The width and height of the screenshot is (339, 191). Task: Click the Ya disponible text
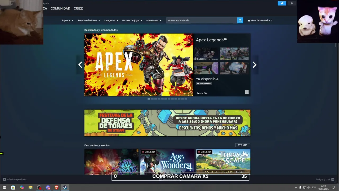click(x=207, y=79)
